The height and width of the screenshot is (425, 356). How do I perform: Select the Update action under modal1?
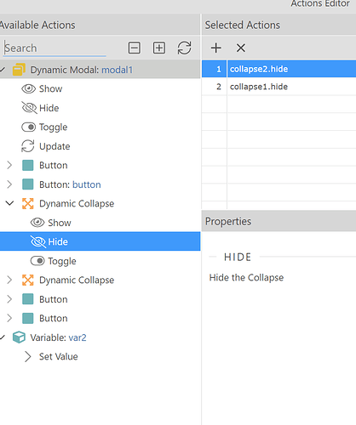click(55, 146)
